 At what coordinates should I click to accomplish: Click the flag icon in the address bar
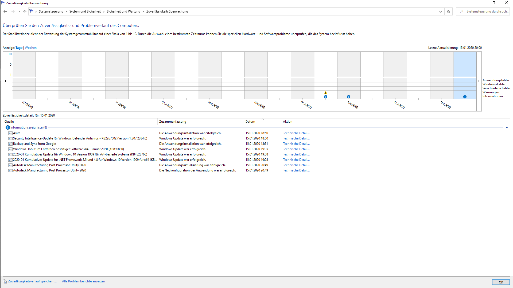(x=31, y=11)
